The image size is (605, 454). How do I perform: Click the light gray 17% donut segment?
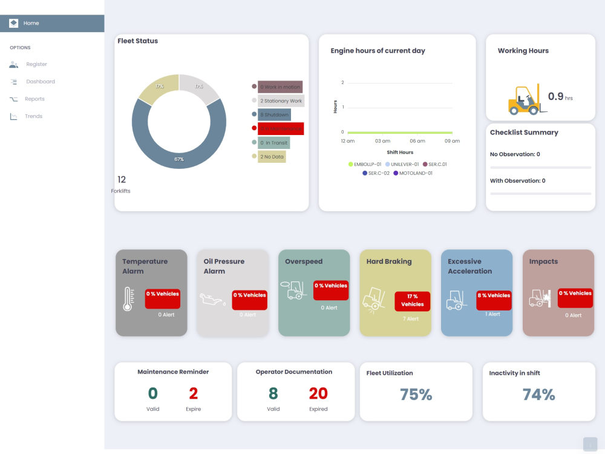click(198, 87)
